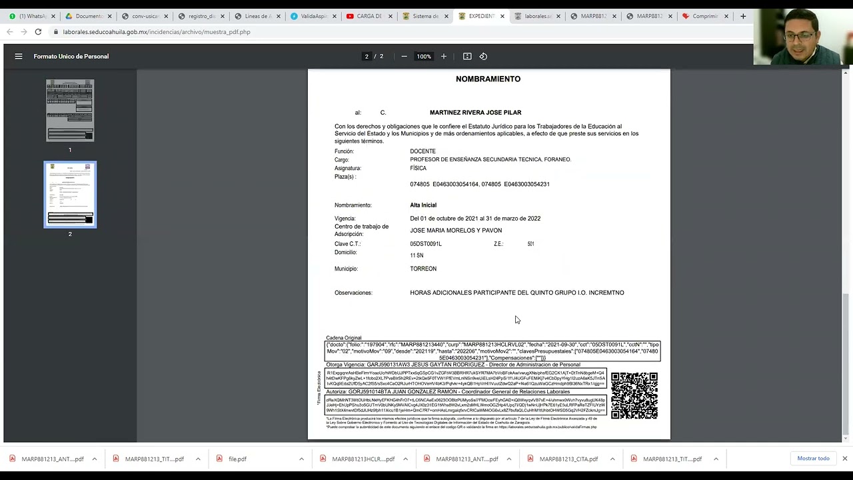Close the WhatsApp tab

(x=53, y=16)
